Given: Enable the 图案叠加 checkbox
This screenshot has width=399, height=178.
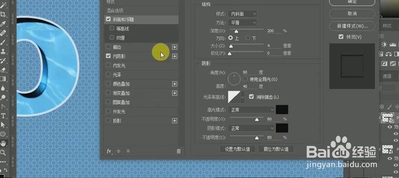Looking at the screenshot, I should tap(108, 102).
